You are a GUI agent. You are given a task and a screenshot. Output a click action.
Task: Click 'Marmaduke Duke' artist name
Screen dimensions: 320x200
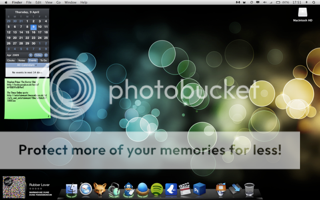coord(39,192)
